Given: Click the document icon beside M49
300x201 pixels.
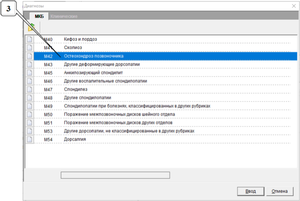Looking at the screenshot, I should click(30, 106).
